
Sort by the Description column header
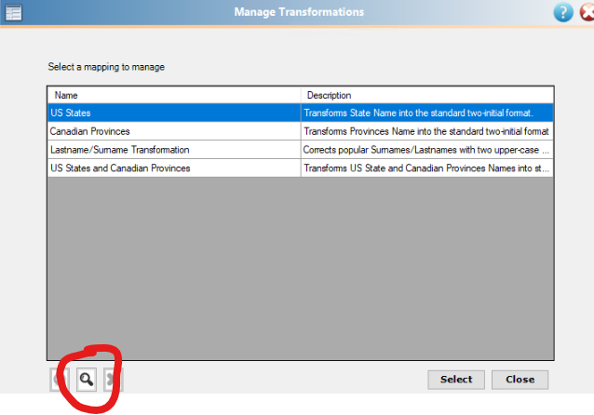tap(427, 95)
